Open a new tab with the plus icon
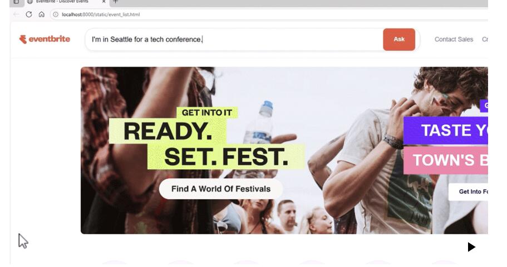This screenshot has width=507, height=267. (115, 2)
